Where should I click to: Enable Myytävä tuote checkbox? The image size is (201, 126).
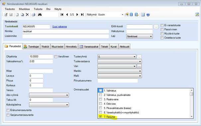tap(162, 34)
